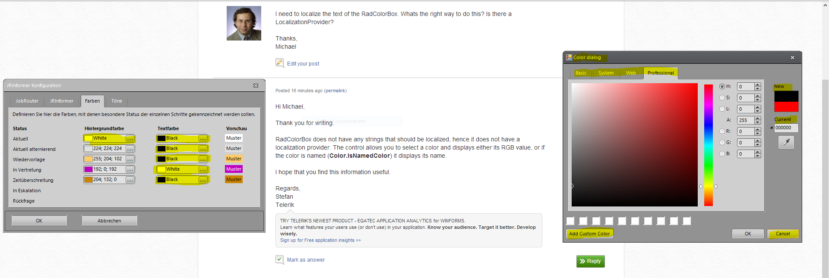
Task: Close the Color dialog window
Action: (792, 57)
